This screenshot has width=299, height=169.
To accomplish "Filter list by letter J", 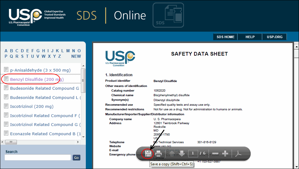I will point(52,51).
